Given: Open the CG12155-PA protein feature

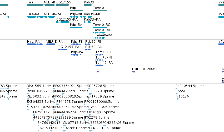Looking at the screenshot, I should [x=63, y=50].
